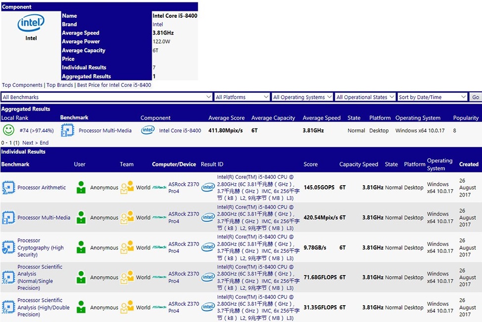The image size is (482, 322).
Task: Click the Intel brand link in the Component table
Action: pos(158,24)
